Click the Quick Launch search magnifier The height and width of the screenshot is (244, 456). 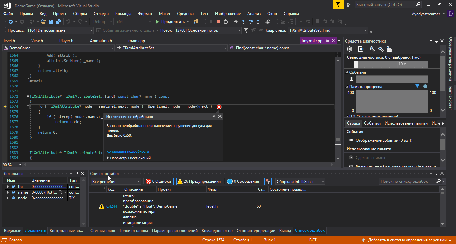418,4
